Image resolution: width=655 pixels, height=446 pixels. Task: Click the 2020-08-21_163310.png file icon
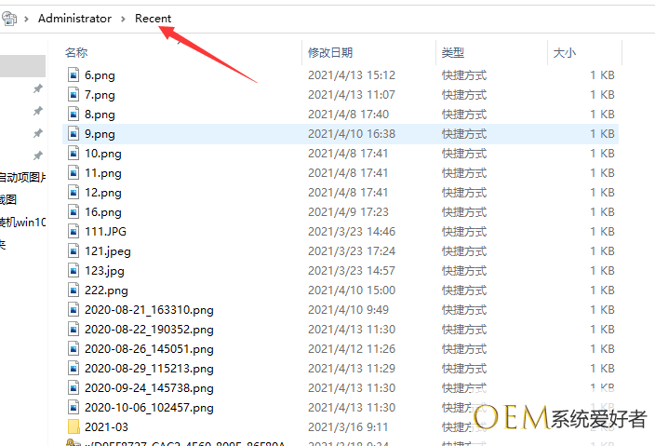74,310
